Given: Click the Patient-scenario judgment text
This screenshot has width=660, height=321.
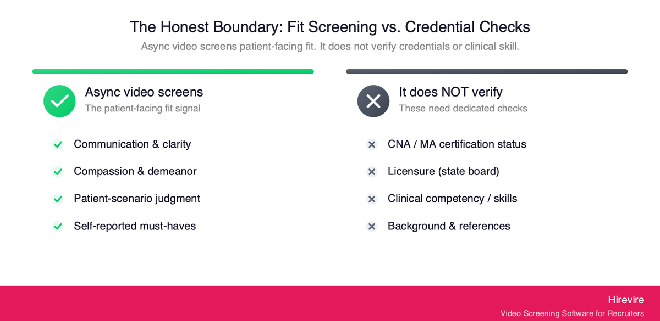Looking at the screenshot, I should click(137, 199).
